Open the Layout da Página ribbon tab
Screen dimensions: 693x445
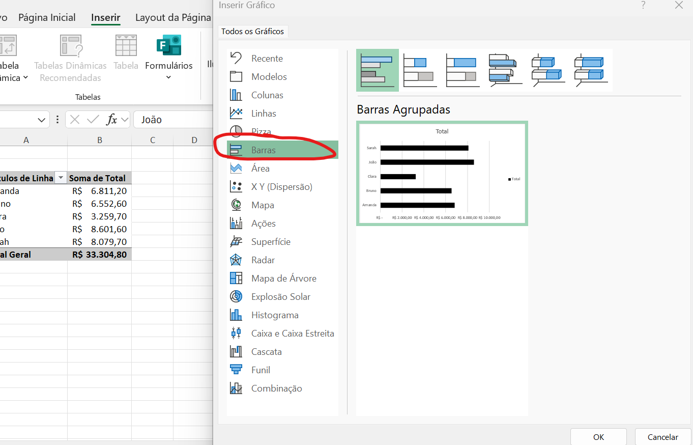pyautogui.click(x=173, y=18)
